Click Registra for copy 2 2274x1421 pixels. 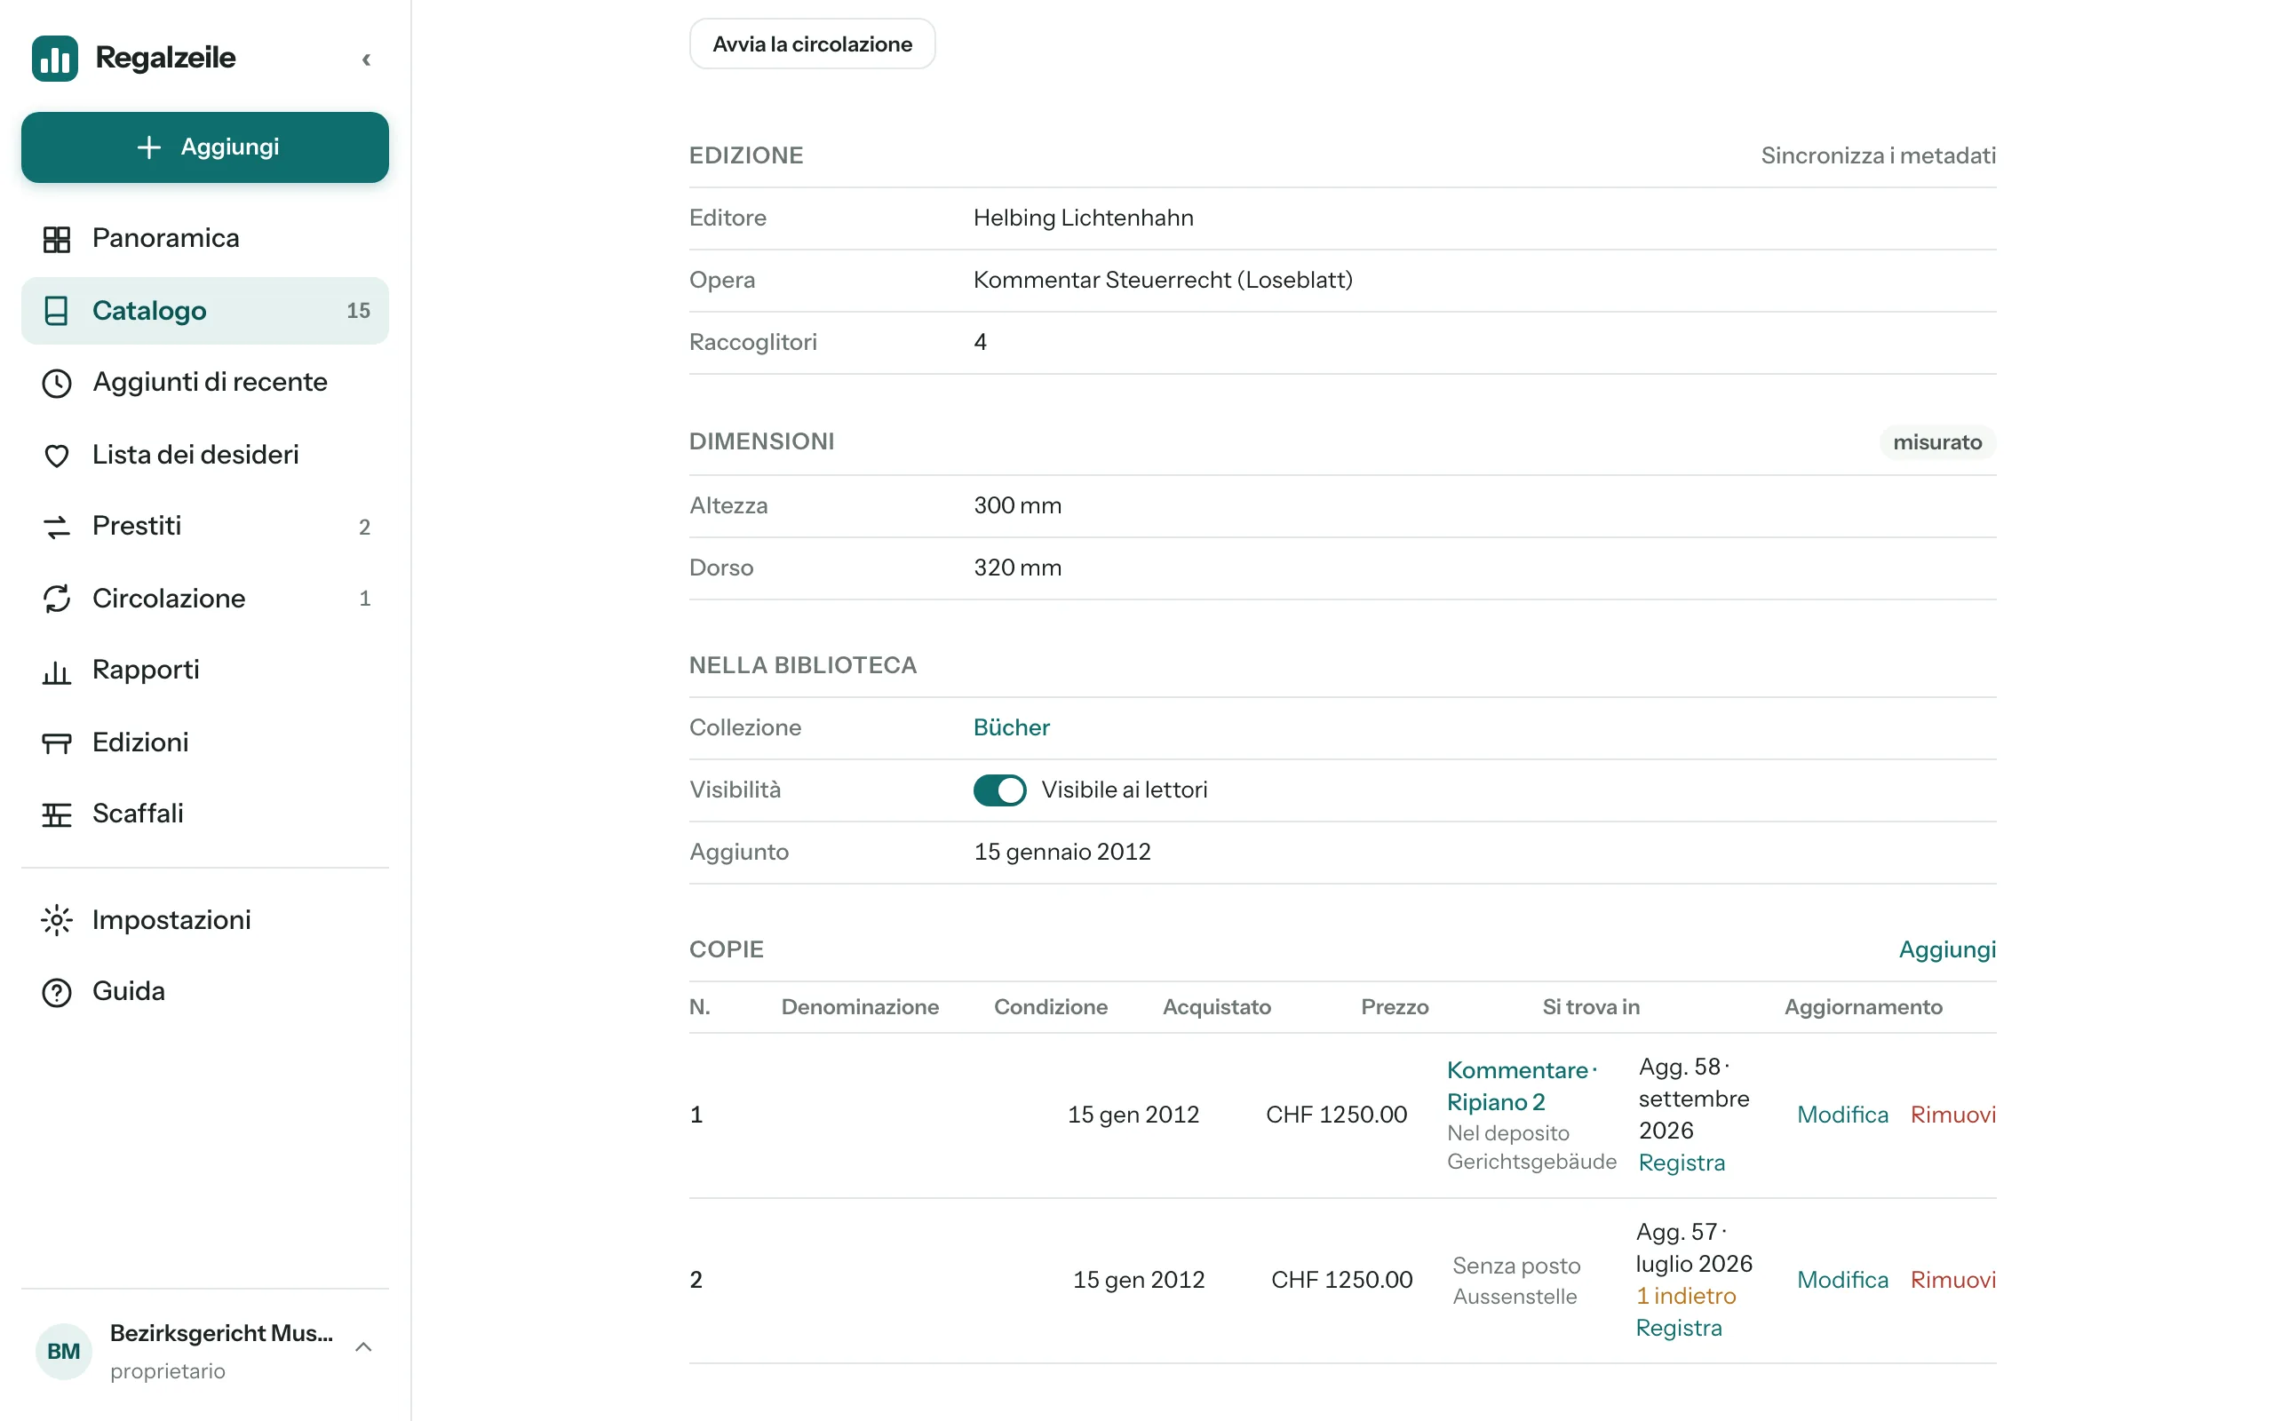tap(1678, 1329)
